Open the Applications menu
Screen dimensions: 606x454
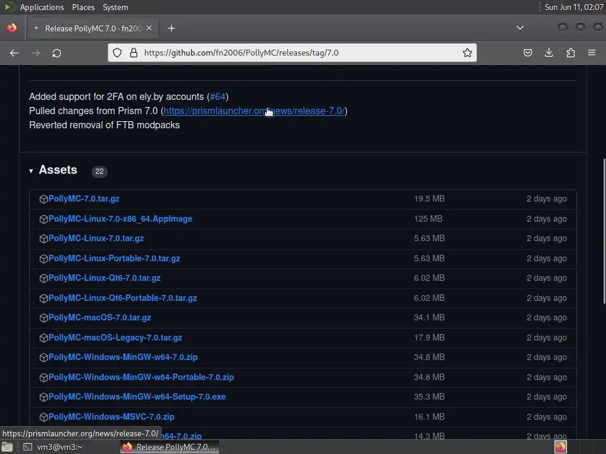[42, 7]
